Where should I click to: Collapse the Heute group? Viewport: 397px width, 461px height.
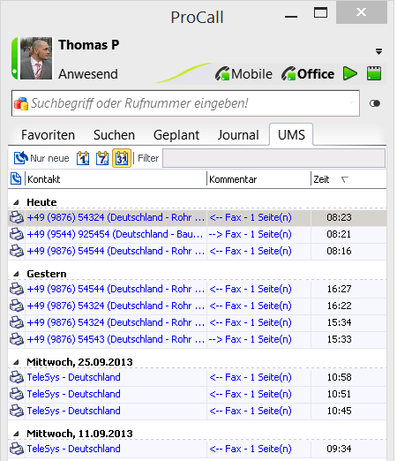coord(17,202)
